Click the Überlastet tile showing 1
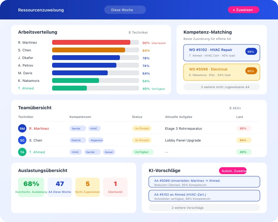The image size is (278, 222). 115,187
